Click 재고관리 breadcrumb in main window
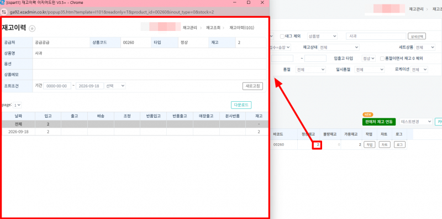Viewport: 442px width, 219px height. [x=416, y=9]
